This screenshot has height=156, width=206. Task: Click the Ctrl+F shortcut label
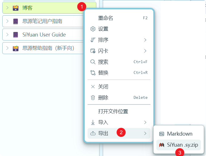tap(141, 62)
